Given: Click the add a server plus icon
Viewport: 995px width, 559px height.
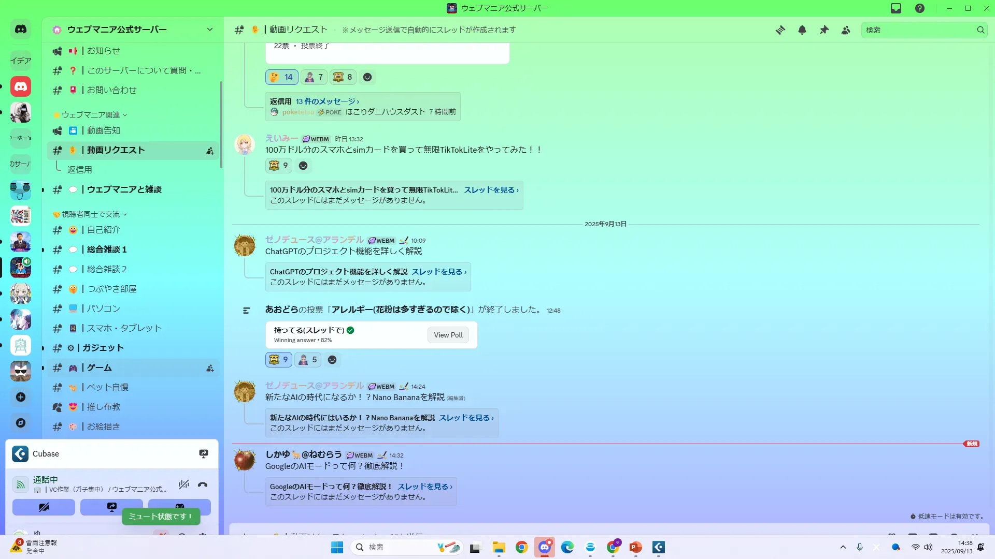Looking at the screenshot, I should [x=21, y=397].
